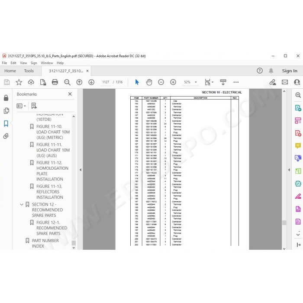Click Sign In
Viewport: 303px width, 303px height.
(290, 71)
